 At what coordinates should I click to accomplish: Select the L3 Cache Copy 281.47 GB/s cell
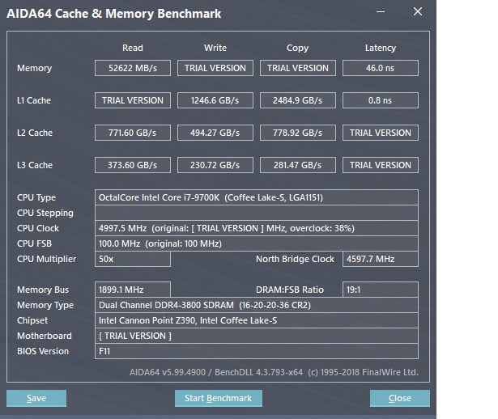[297, 165]
